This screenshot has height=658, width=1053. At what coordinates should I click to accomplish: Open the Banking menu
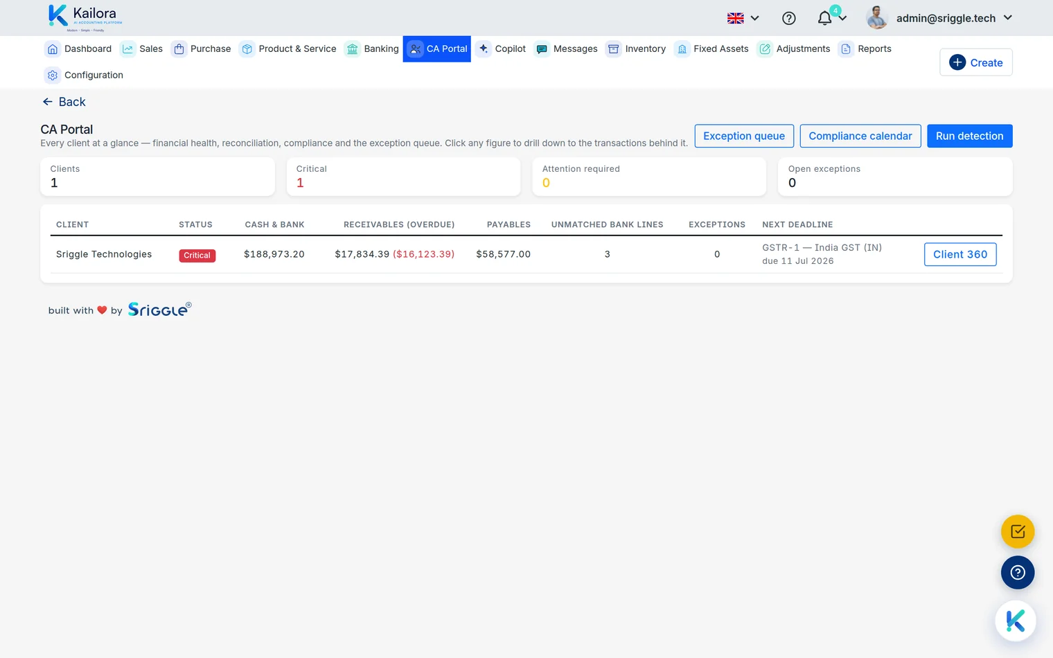pyautogui.click(x=372, y=49)
